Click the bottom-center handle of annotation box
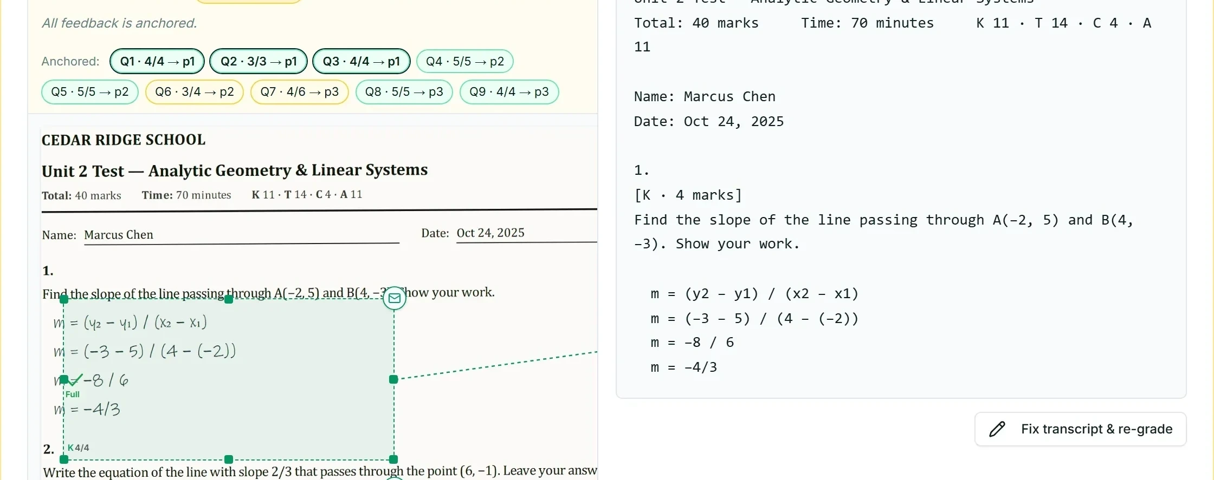This screenshot has width=1214, height=480. [229, 459]
